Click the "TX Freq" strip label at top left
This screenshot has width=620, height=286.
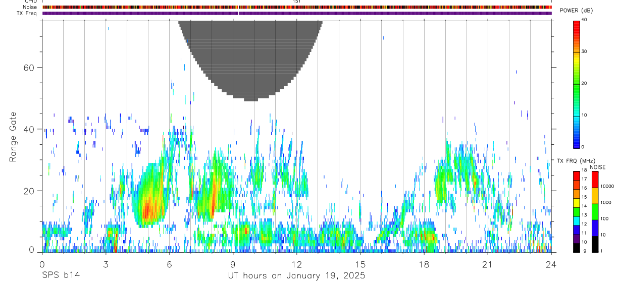coord(27,13)
